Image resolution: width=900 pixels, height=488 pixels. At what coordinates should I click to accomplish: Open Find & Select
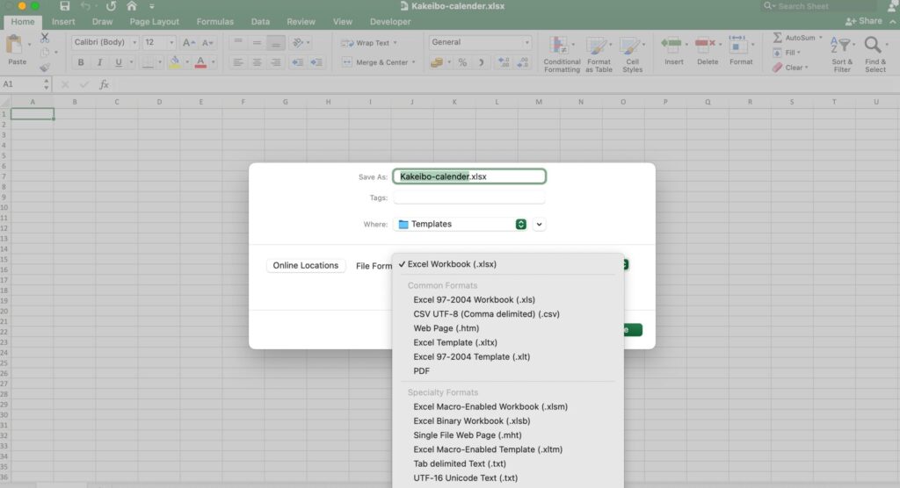pos(875,54)
